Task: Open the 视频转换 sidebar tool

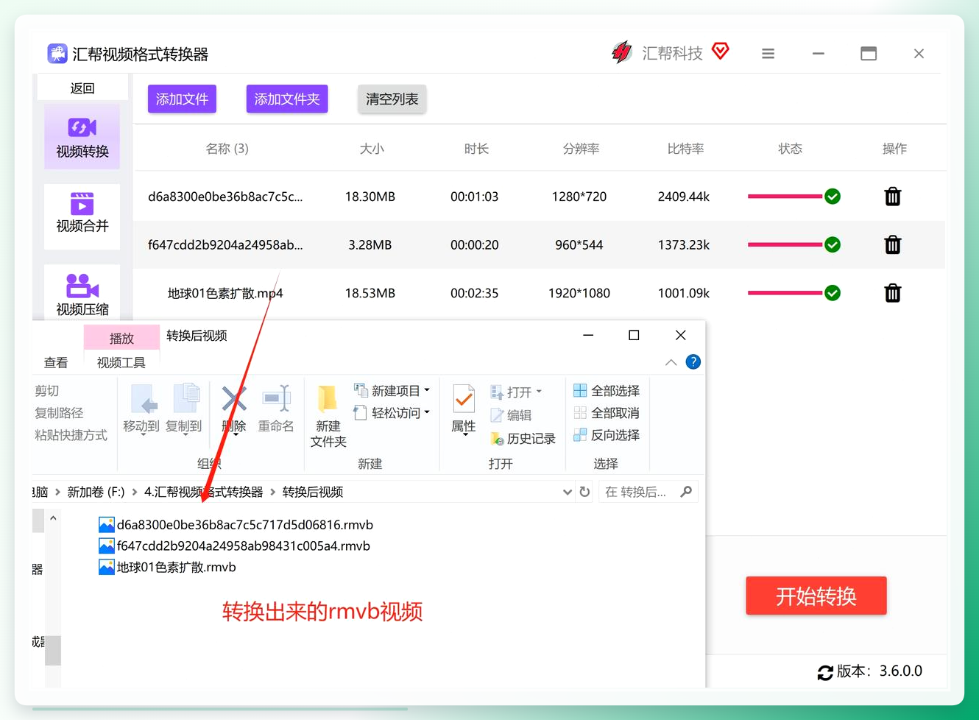Action: coord(82,137)
